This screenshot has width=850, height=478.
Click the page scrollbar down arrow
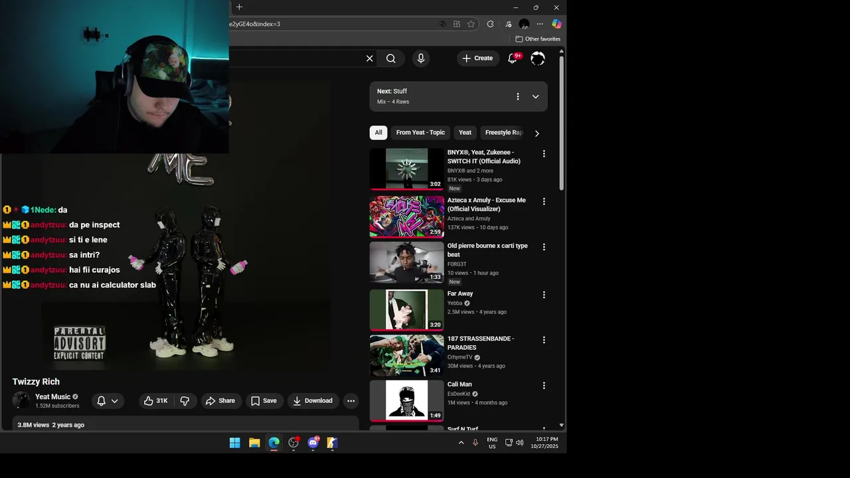[x=562, y=426]
